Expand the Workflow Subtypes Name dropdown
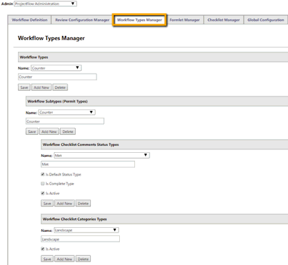Screen dimensions: 288x265 pyautogui.click(x=67, y=112)
